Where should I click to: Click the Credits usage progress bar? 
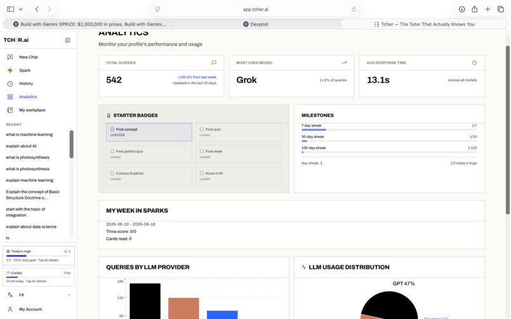pyautogui.click(x=39, y=277)
